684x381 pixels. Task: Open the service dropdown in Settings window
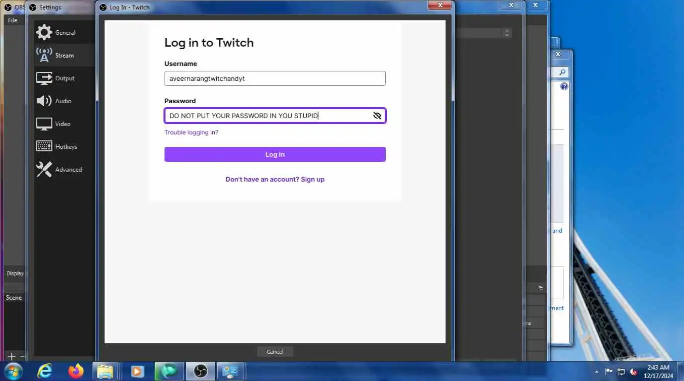pos(507,33)
